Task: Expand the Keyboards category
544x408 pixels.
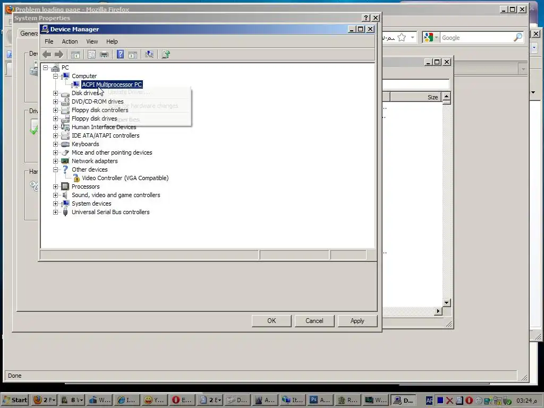Action: click(55, 144)
